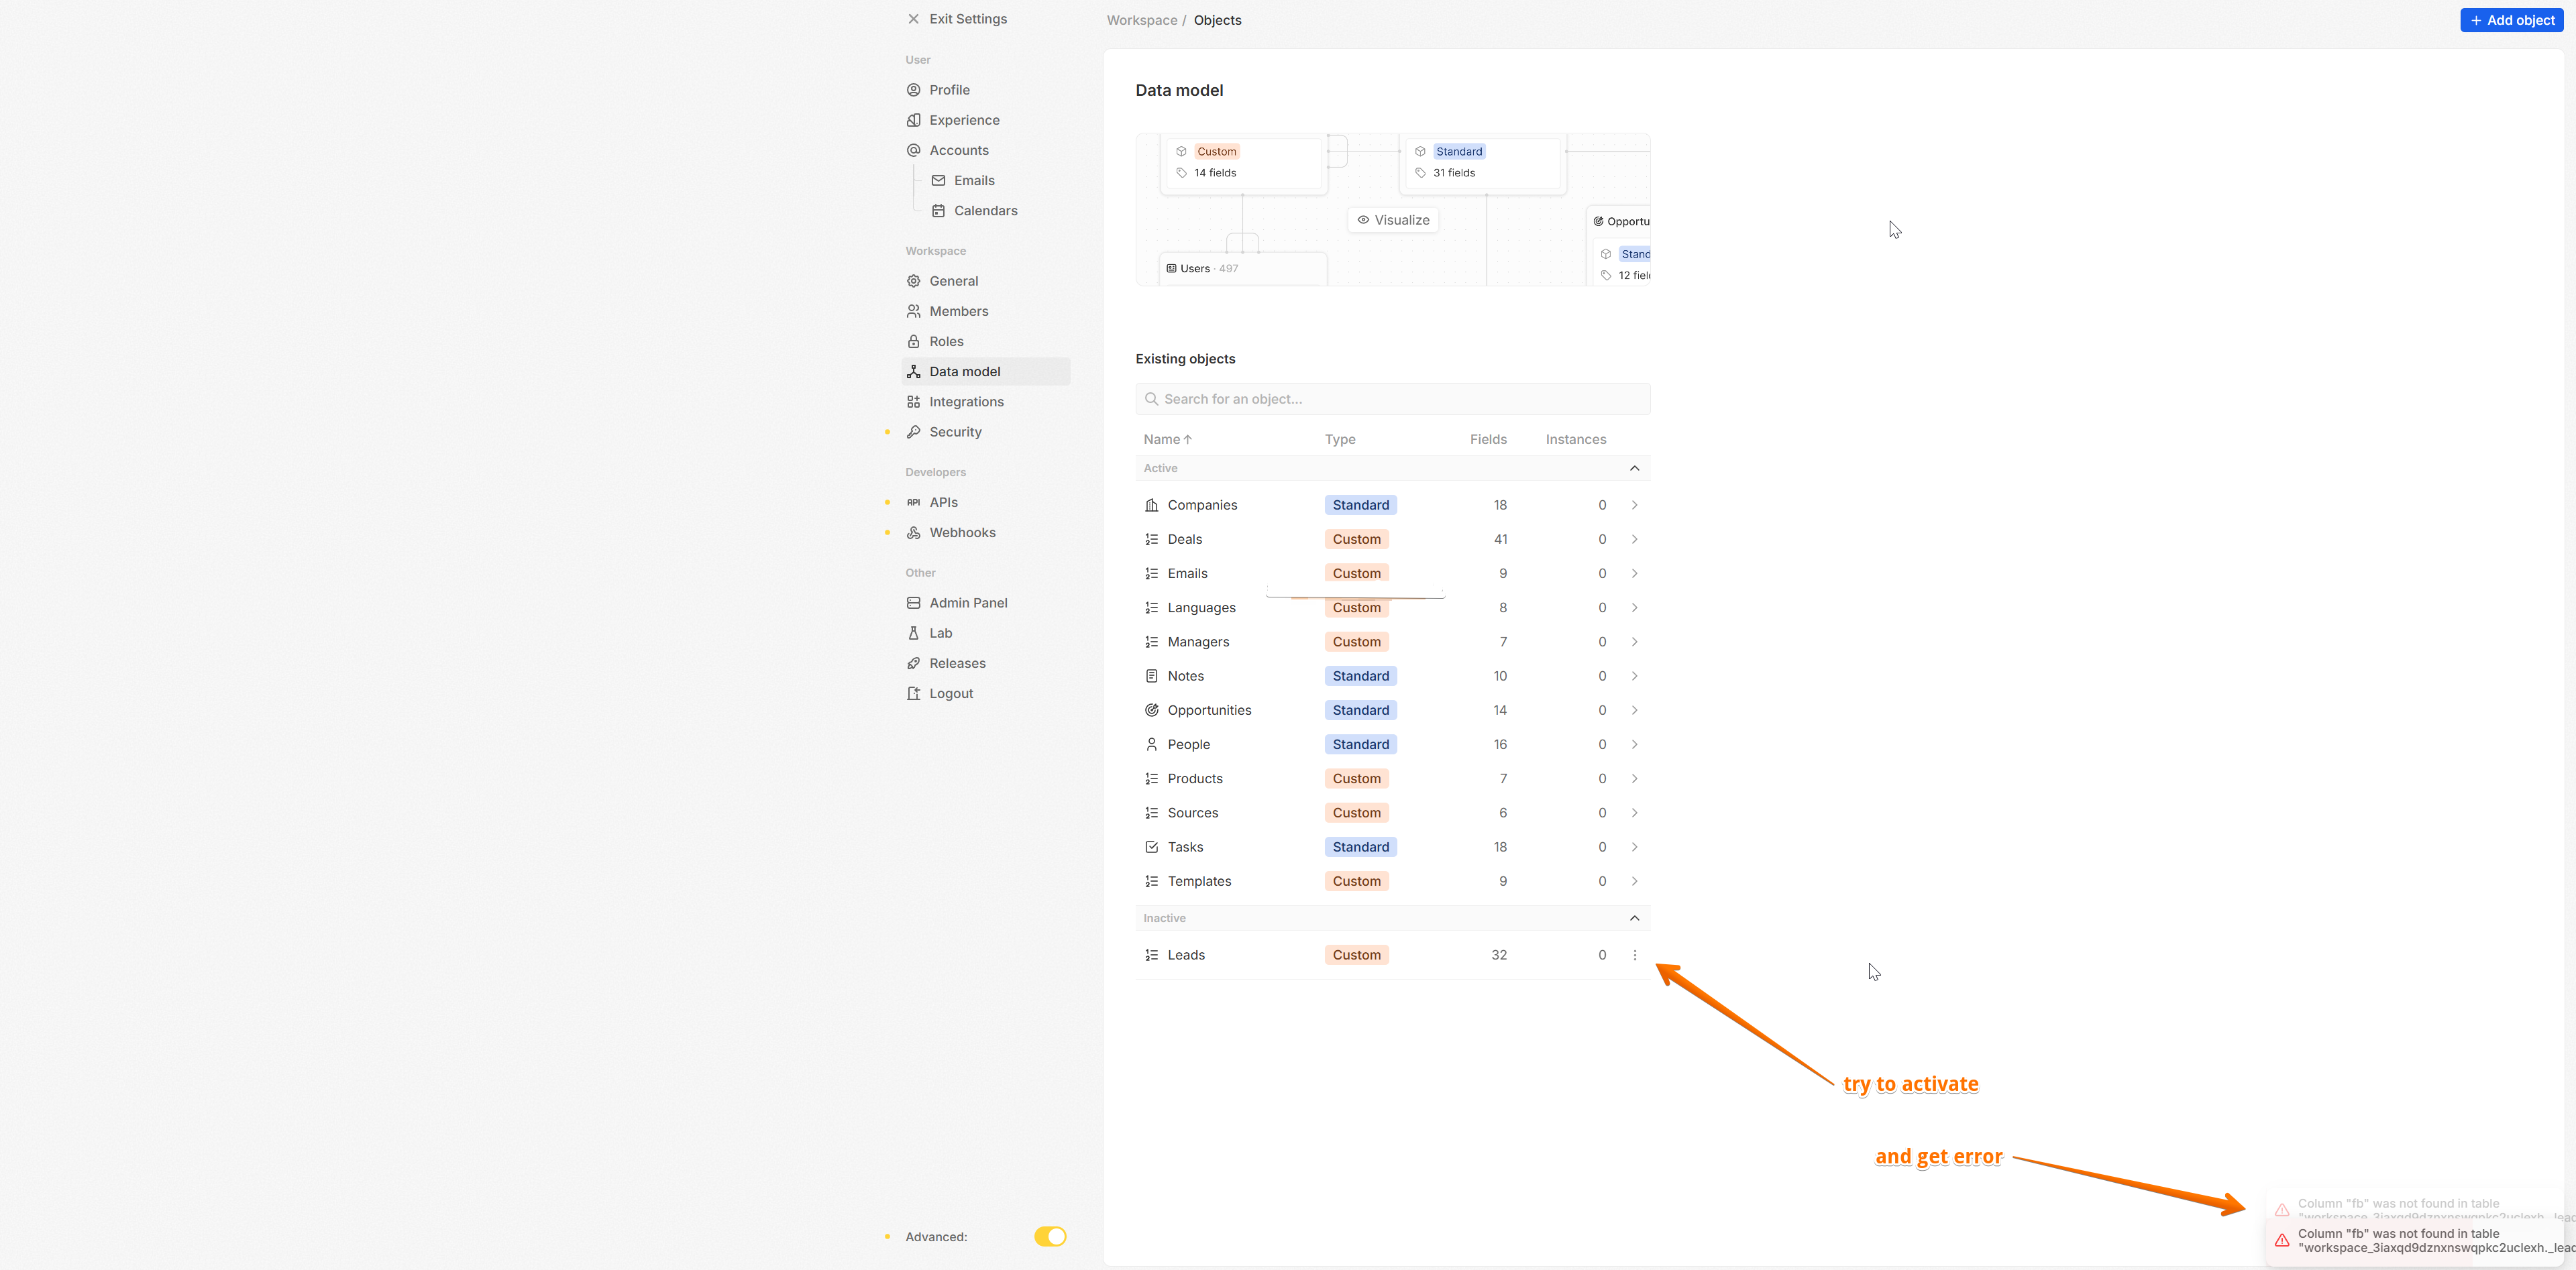Open the Leads three-dot options menu
2576x1270 pixels.
click(1635, 956)
